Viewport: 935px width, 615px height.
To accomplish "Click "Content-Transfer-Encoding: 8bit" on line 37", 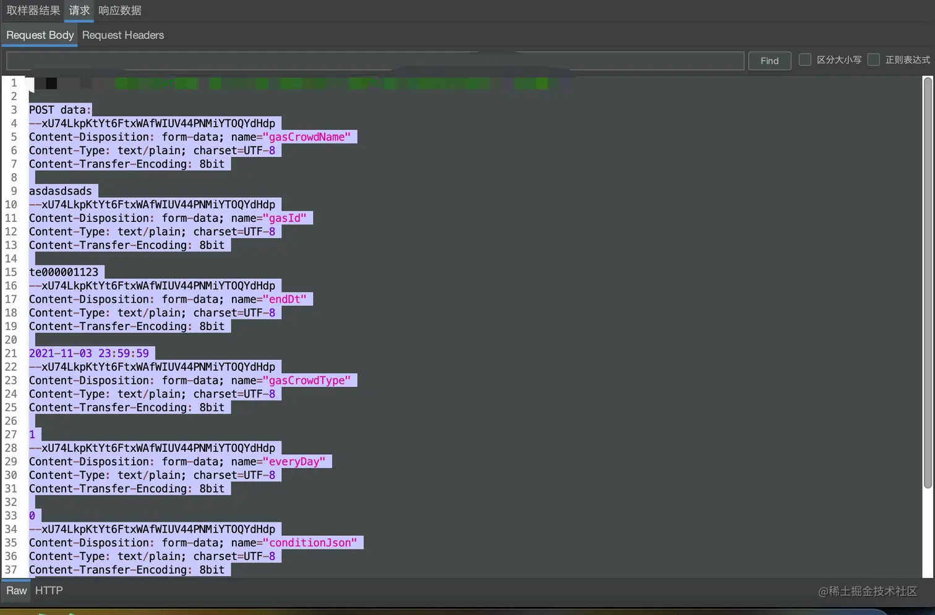I will pos(127,570).
